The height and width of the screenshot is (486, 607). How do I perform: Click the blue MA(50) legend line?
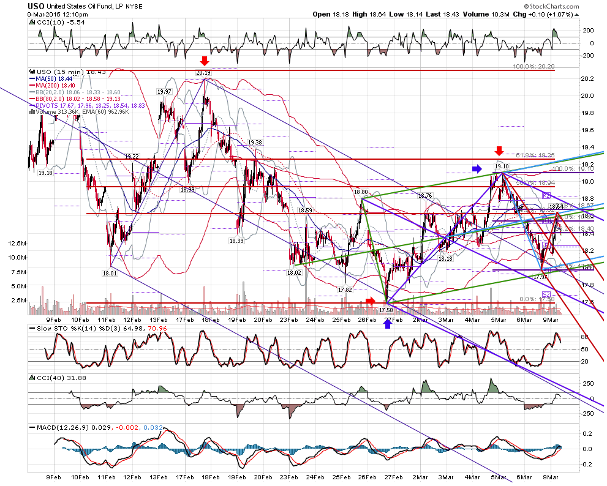(32, 78)
